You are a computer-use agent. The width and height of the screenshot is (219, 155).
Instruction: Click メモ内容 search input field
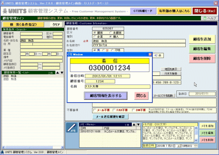tap(41, 61)
